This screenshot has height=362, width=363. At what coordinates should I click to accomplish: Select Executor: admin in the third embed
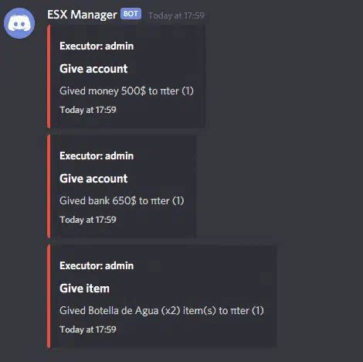(97, 265)
